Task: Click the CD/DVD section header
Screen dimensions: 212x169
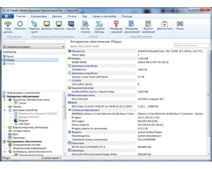Action: coord(76,81)
